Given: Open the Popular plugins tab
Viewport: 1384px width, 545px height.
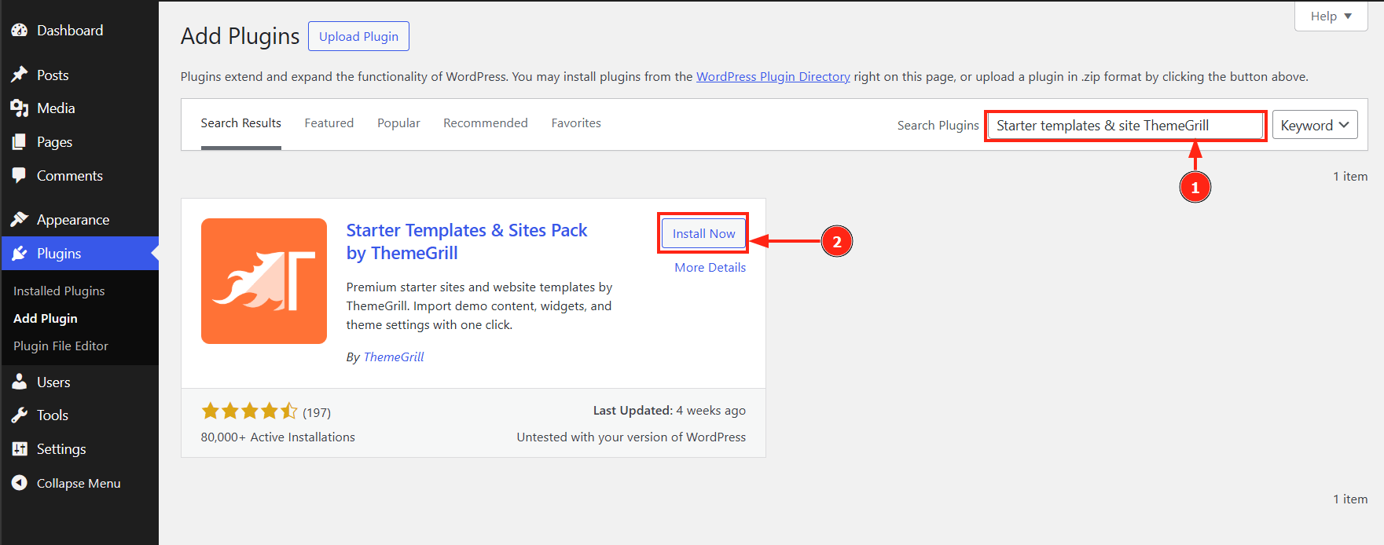Looking at the screenshot, I should [398, 123].
